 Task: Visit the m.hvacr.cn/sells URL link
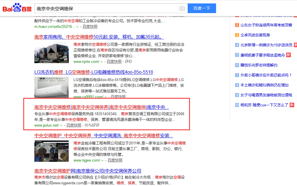[55, 26]
